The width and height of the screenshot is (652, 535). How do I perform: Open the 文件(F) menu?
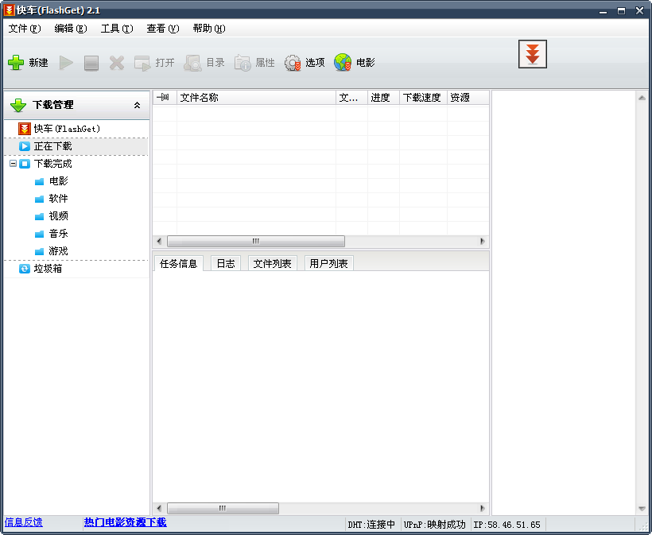click(x=25, y=29)
